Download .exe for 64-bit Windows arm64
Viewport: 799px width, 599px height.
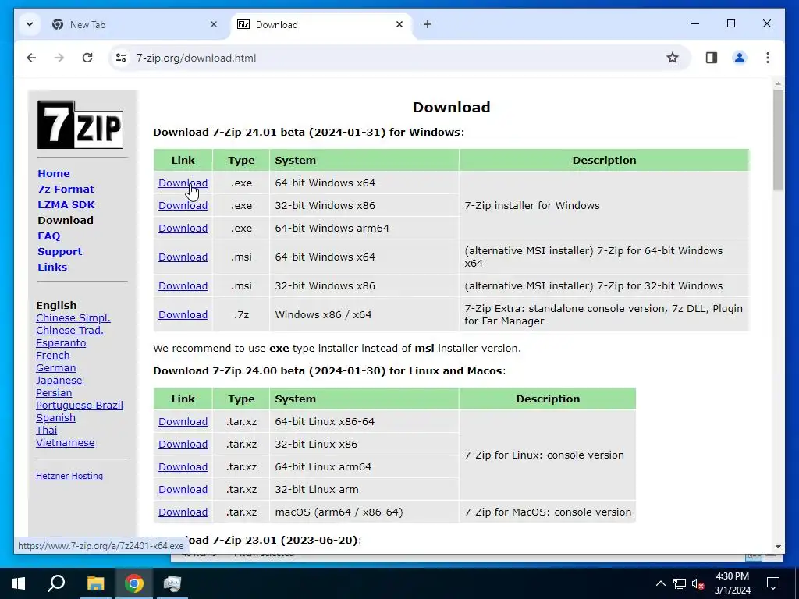(x=183, y=229)
